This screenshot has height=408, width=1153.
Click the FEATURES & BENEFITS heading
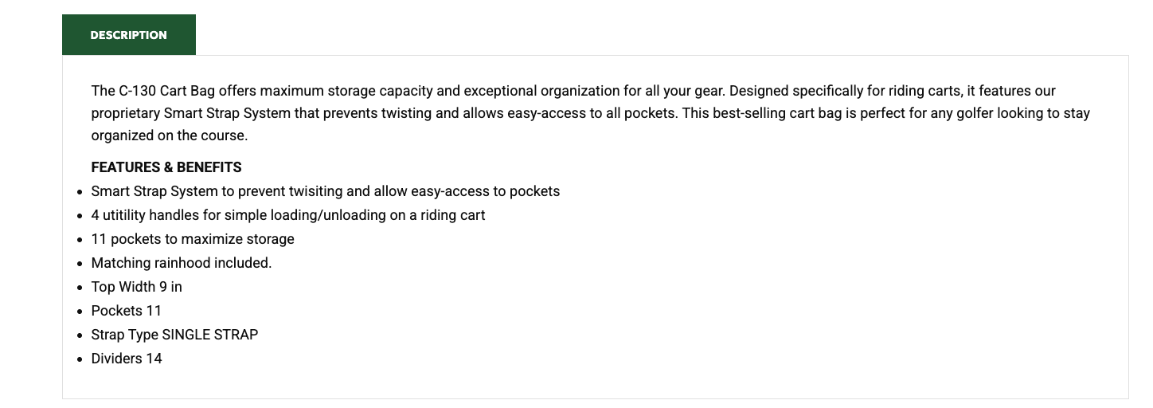(x=166, y=167)
